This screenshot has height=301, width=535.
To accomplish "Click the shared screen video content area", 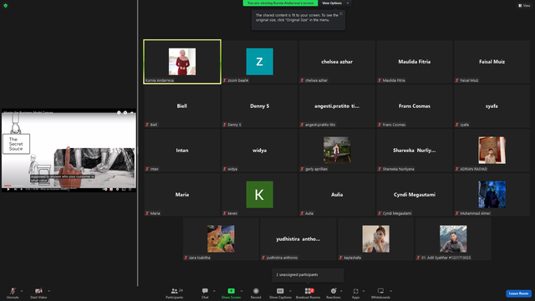I will 69,150.
